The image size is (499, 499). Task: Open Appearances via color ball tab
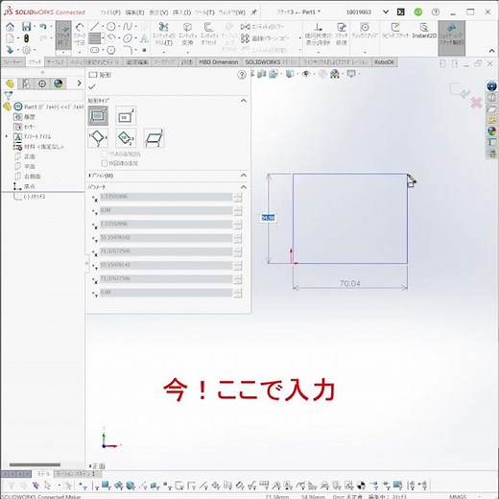[x=58, y=83]
